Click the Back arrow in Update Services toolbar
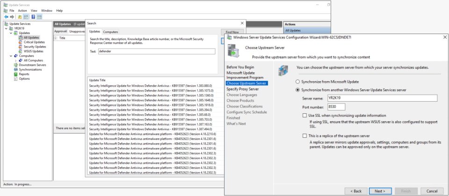The height and width of the screenshot is (196, 449). click(6, 17)
